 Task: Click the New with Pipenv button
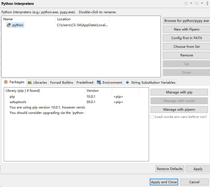[187, 29]
